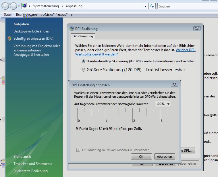Click the shield icon next to Schriftgrad anpassen

point(9,39)
